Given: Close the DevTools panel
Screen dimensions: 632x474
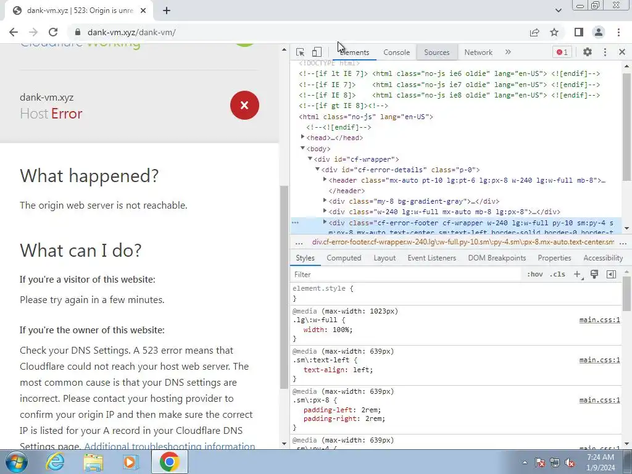Looking at the screenshot, I should click(622, 52).
